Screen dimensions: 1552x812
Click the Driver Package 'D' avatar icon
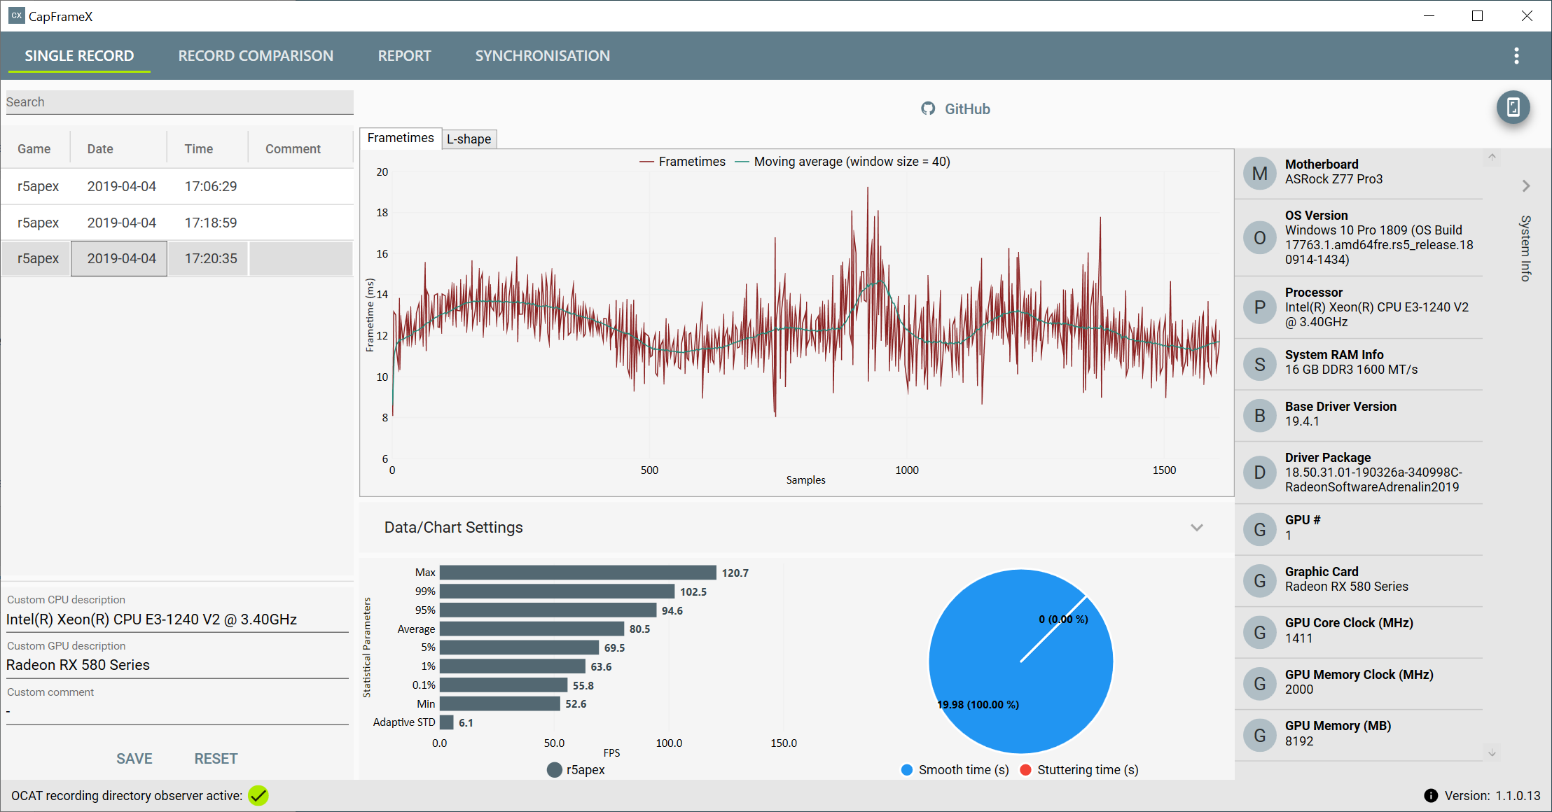click(x=1259, y=472)
